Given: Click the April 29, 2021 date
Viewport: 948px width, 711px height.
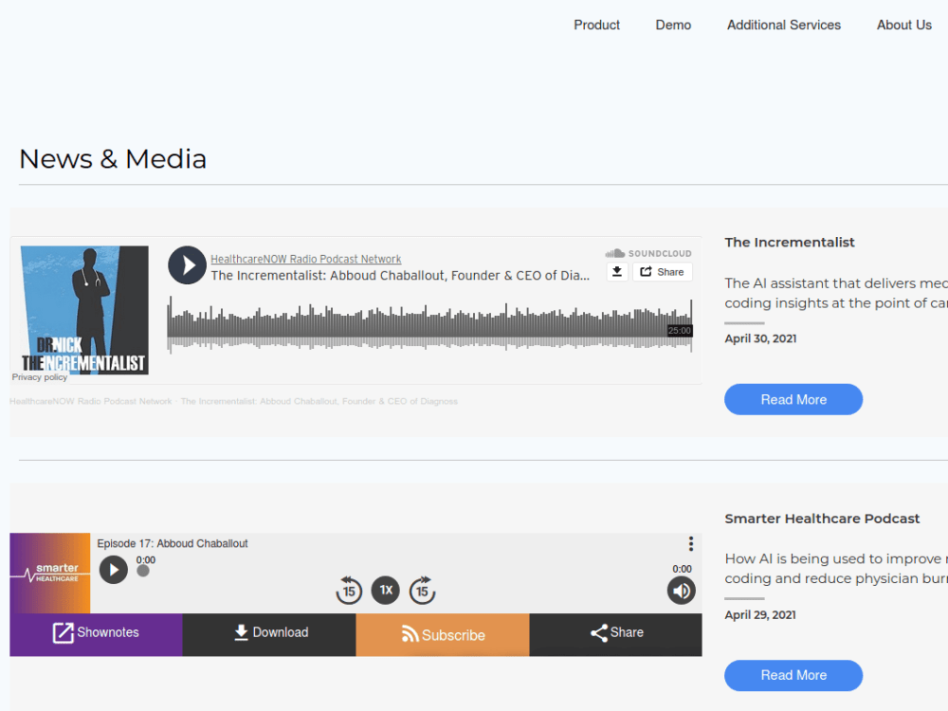Looking at the screenshot, I should (x=760, y=615).
